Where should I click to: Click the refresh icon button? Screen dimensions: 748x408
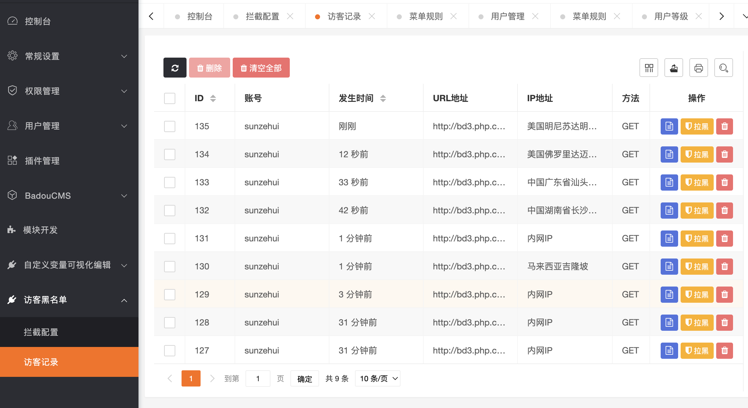pos(175,68)
